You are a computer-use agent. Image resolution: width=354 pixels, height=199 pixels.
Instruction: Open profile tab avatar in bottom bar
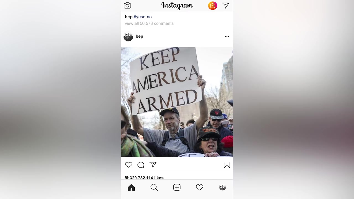[x=222, y=188]
